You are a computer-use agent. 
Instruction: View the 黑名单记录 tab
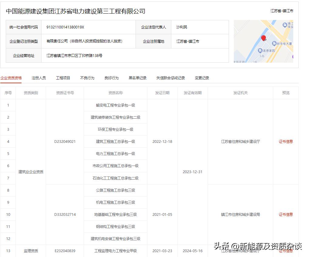137,78
